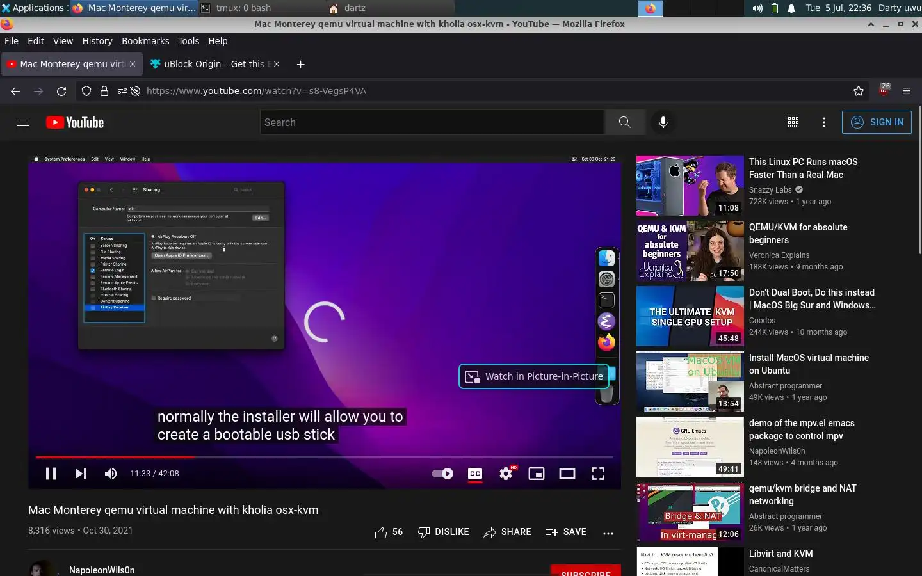This screenshot has width=922, height=576.
Task: Click autoplay blocked icon in address bar
Action: tap(135, 91)
